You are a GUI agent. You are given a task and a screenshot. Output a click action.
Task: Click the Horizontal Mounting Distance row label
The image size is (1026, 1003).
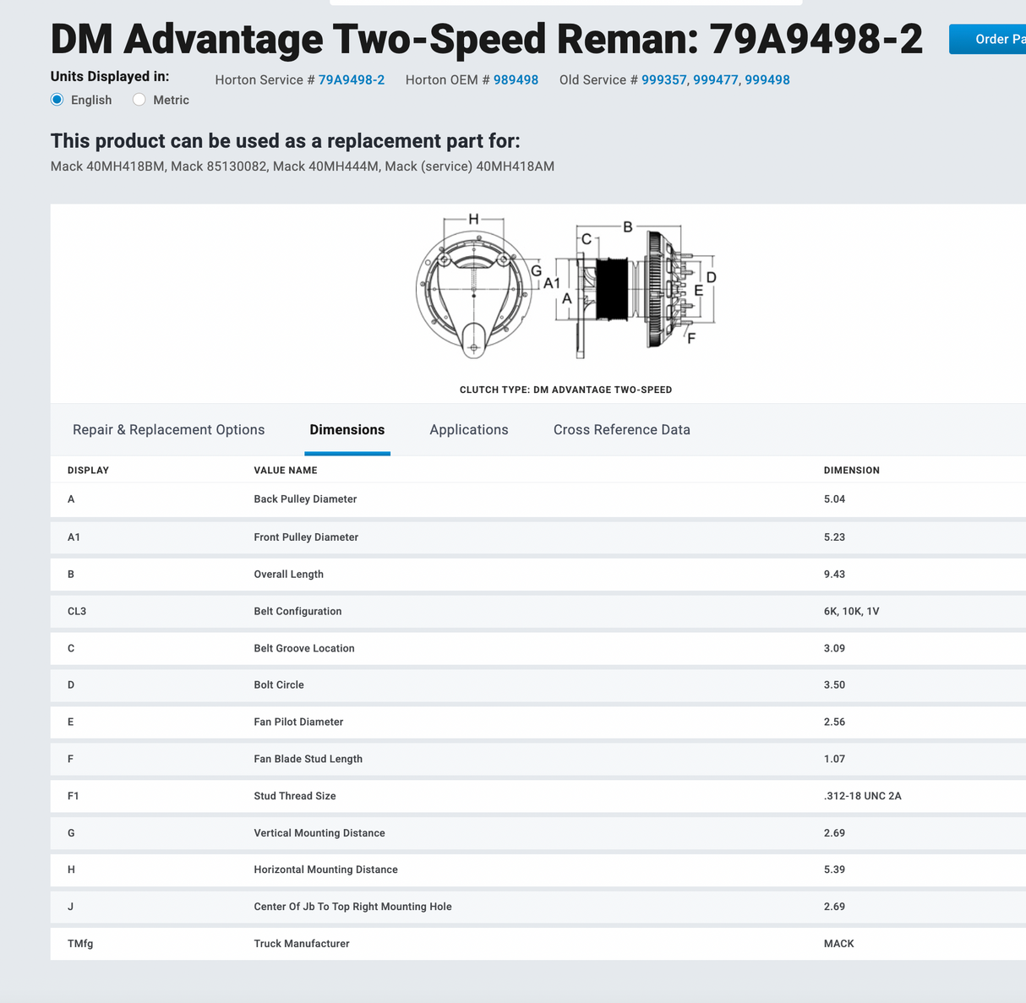click(325, 869)
